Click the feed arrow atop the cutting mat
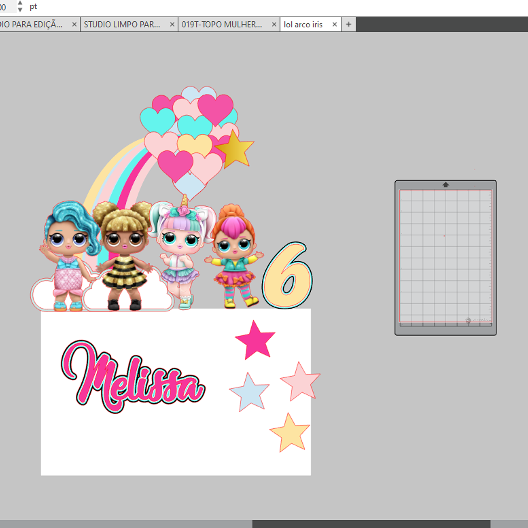 (x=446, y=184)
